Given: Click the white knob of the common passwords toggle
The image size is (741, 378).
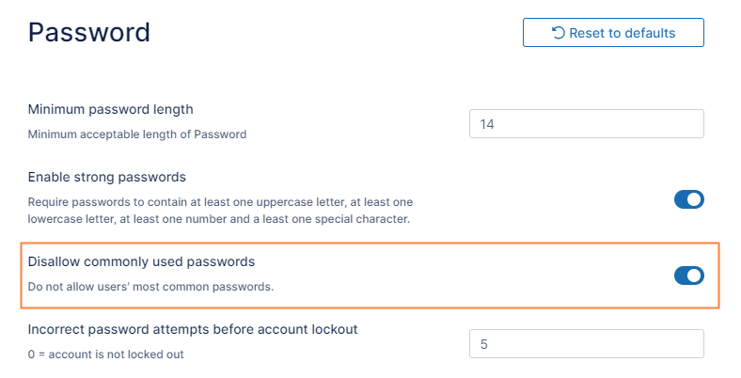Looking at the screenshot, I should [695, 276].
